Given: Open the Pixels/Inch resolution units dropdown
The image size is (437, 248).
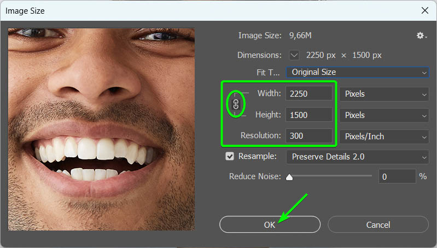Looking at the screenshot, I should (384, 137).
